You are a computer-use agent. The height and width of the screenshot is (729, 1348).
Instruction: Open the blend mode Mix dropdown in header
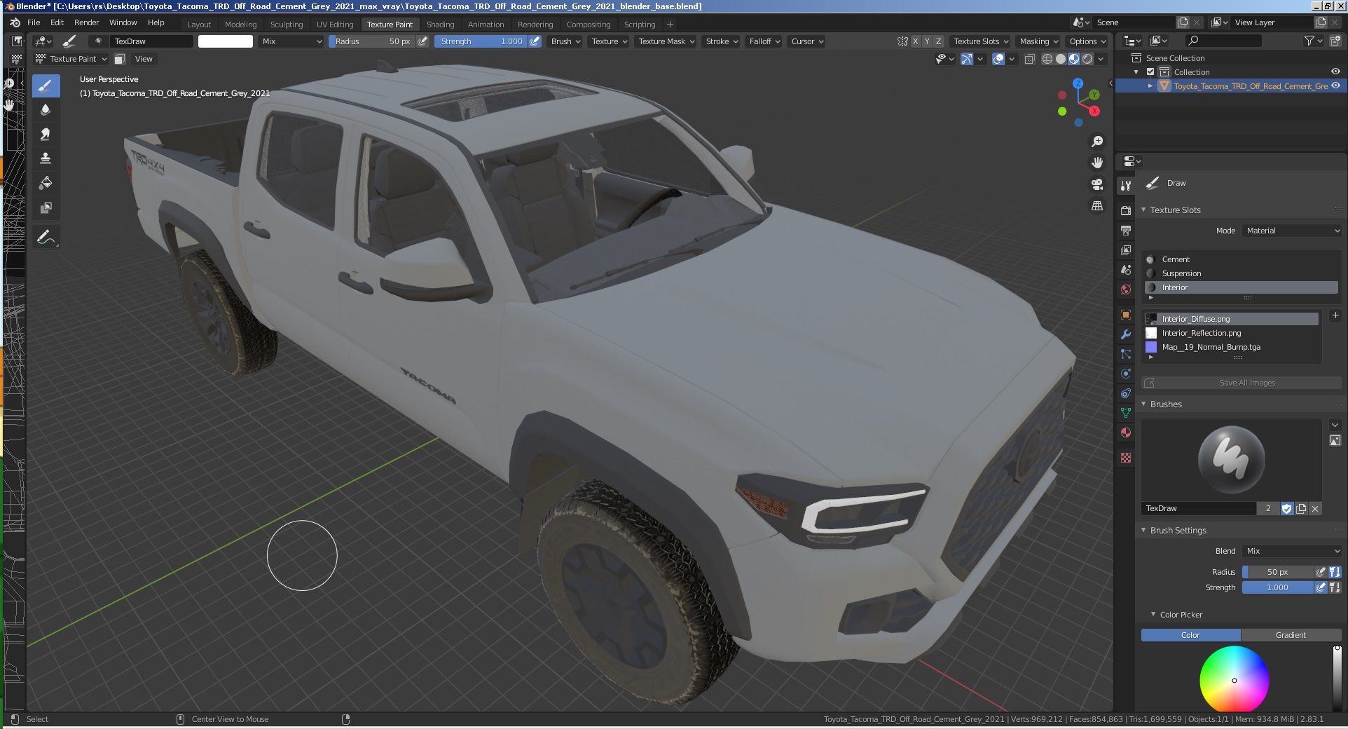coord(291,41)
